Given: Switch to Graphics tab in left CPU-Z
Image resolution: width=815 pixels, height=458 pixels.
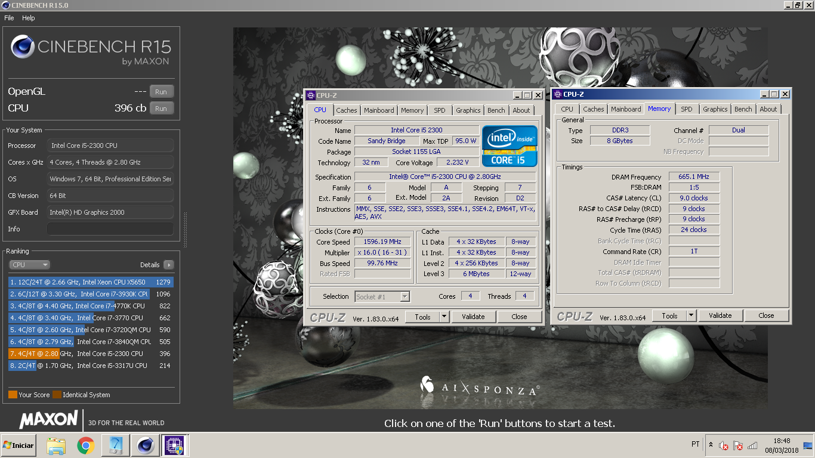Looking at the screenshot, I should pyautogui.click(x=468, y=110).
